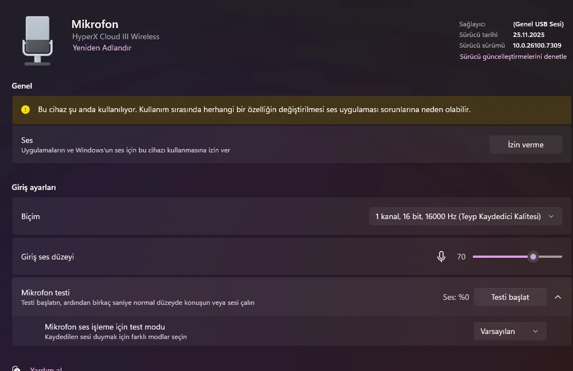Click the Ses: %0 test level indicator

(455, 297)
